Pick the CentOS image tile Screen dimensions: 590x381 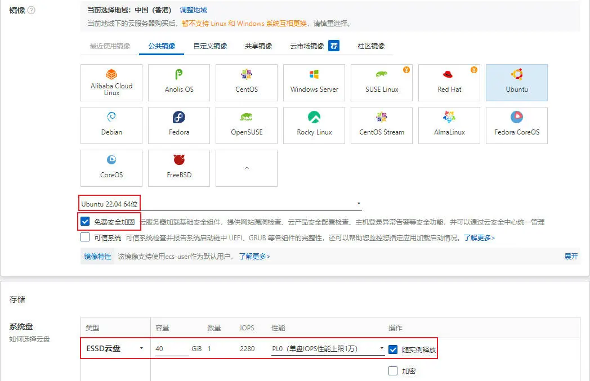(x=247, y=83)
